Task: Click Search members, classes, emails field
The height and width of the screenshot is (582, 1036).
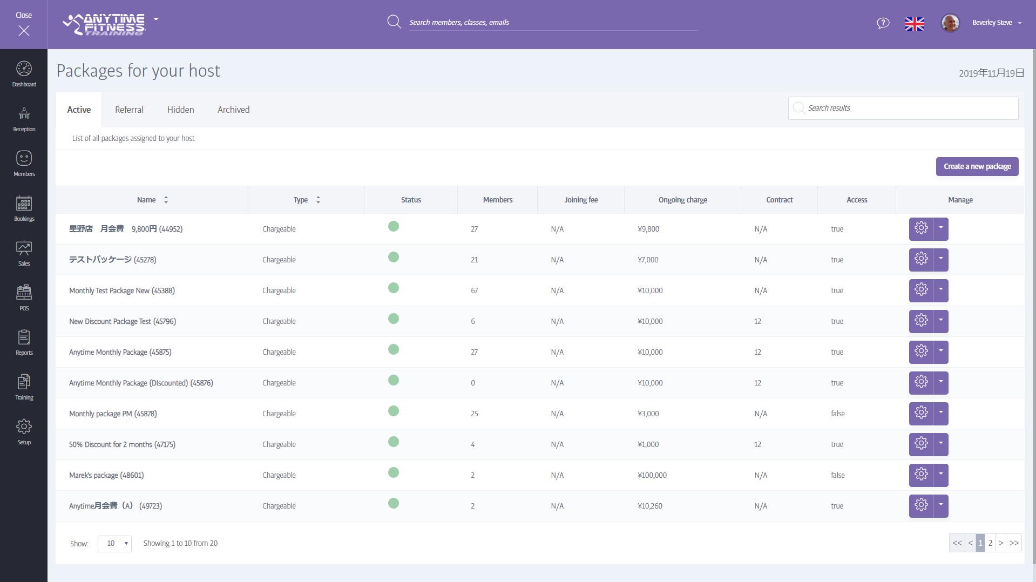Action: [x=553, y=22]
